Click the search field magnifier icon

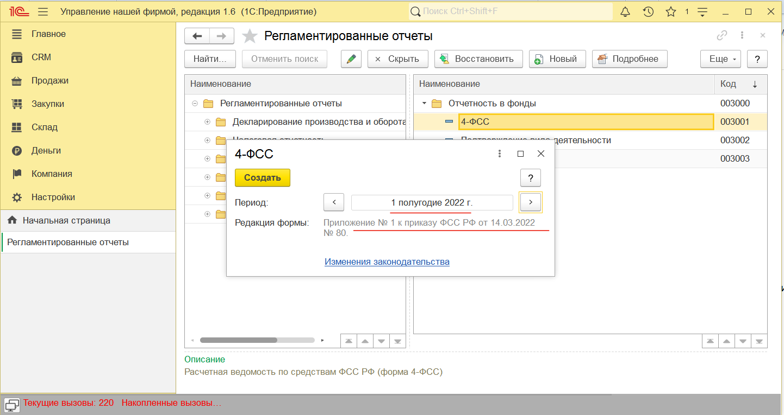pos(415,11)
